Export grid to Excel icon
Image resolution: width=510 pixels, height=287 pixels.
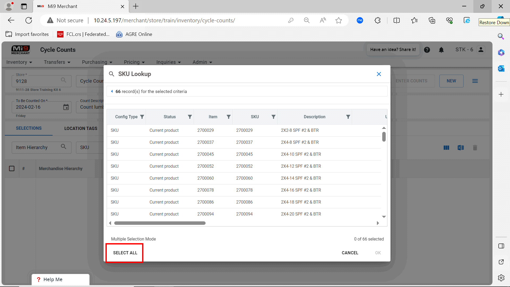(x=461, y=148)
